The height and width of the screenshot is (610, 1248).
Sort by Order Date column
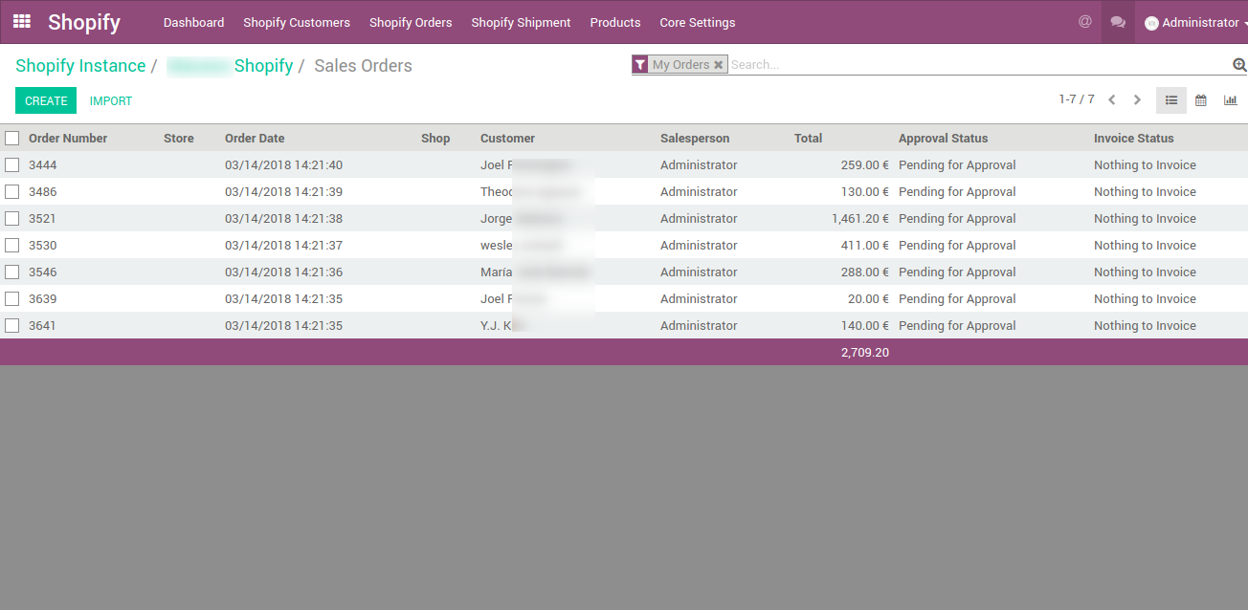(x=255, y=139)
